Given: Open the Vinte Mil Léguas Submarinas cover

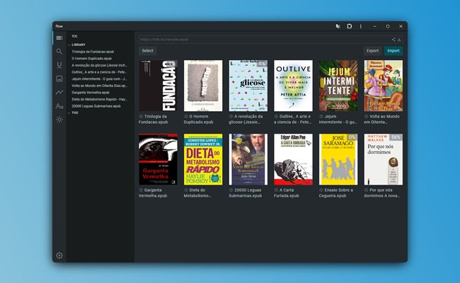Looking at the screenshot, I should tap(248, 159).
